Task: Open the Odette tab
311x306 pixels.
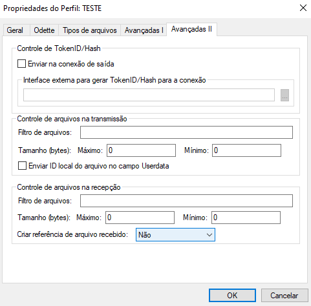Action: (44, 30)
